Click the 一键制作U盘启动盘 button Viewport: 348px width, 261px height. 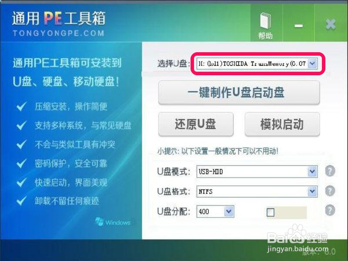[239, 93]
